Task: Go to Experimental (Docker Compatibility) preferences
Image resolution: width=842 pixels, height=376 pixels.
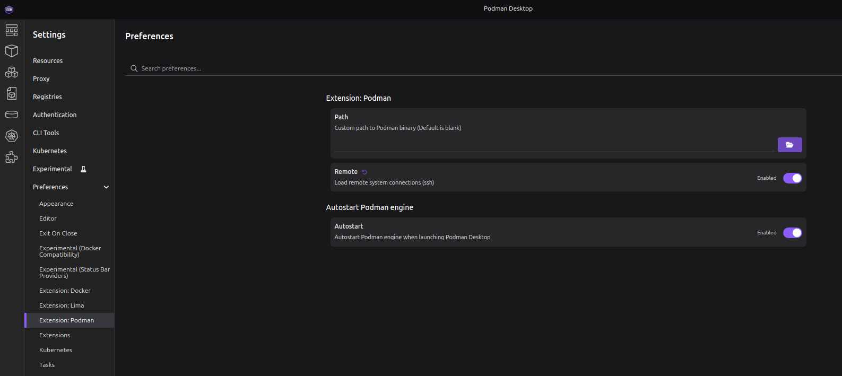Action: (x=69, y=251)
